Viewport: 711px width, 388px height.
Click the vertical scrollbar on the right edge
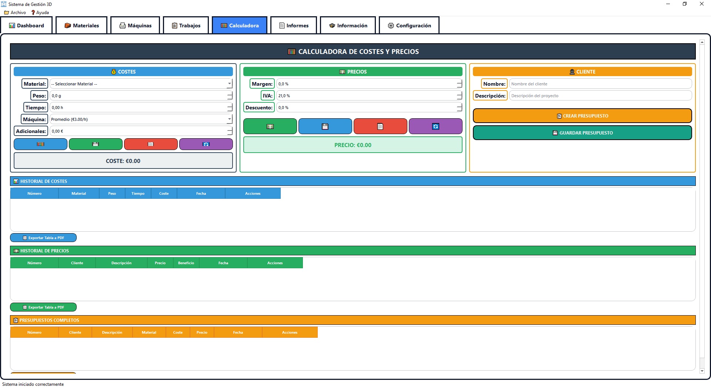coord(702,207)
